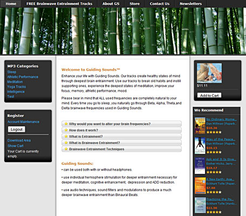The height and width of the screenshot is (216, 246).
Task: Click star rating under $10.17 book
Action: pos(214,172)
